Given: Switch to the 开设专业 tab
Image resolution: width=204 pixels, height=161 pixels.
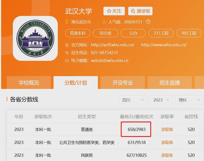Looking at the screenshot, I should (x=123, y=83).
